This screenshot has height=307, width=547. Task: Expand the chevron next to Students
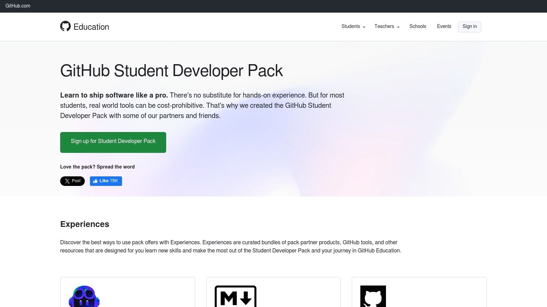point(364,27)
